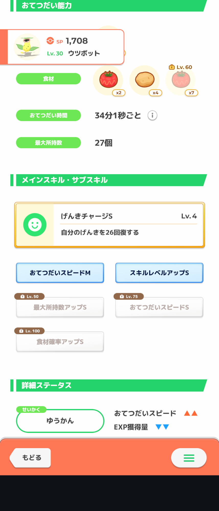
Task: Tap locked おてつだいスピードS sub skill
Action: (x=159, y=307)
